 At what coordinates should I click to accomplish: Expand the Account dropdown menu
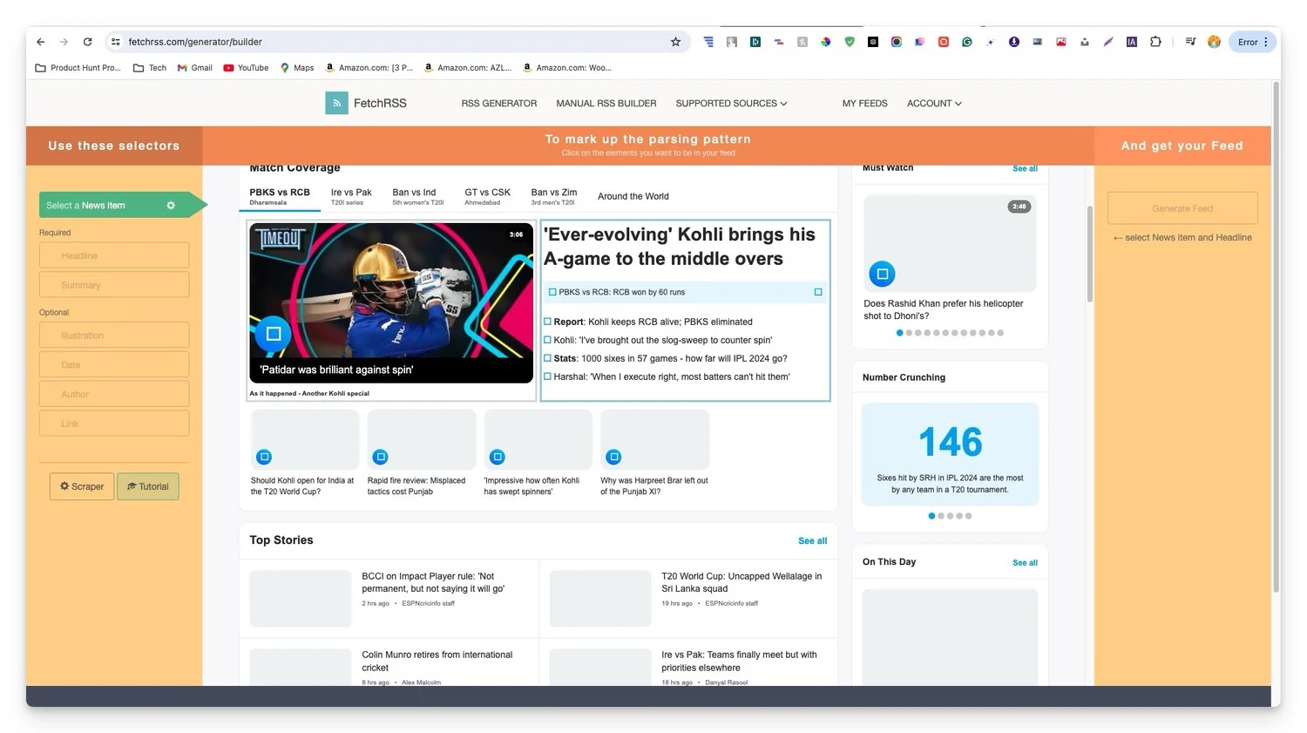934,104
